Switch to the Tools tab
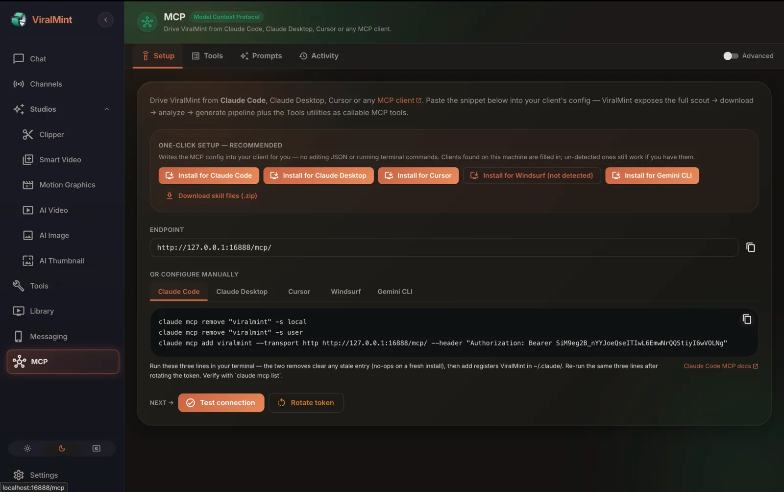The image size is (784, 492). click(x=207, y=56)
